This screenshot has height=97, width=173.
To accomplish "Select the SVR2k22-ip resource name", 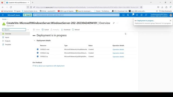I will (x=44, y=56).
